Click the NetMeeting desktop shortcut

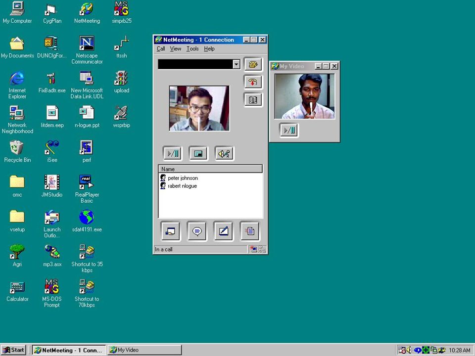coord(87,13)
